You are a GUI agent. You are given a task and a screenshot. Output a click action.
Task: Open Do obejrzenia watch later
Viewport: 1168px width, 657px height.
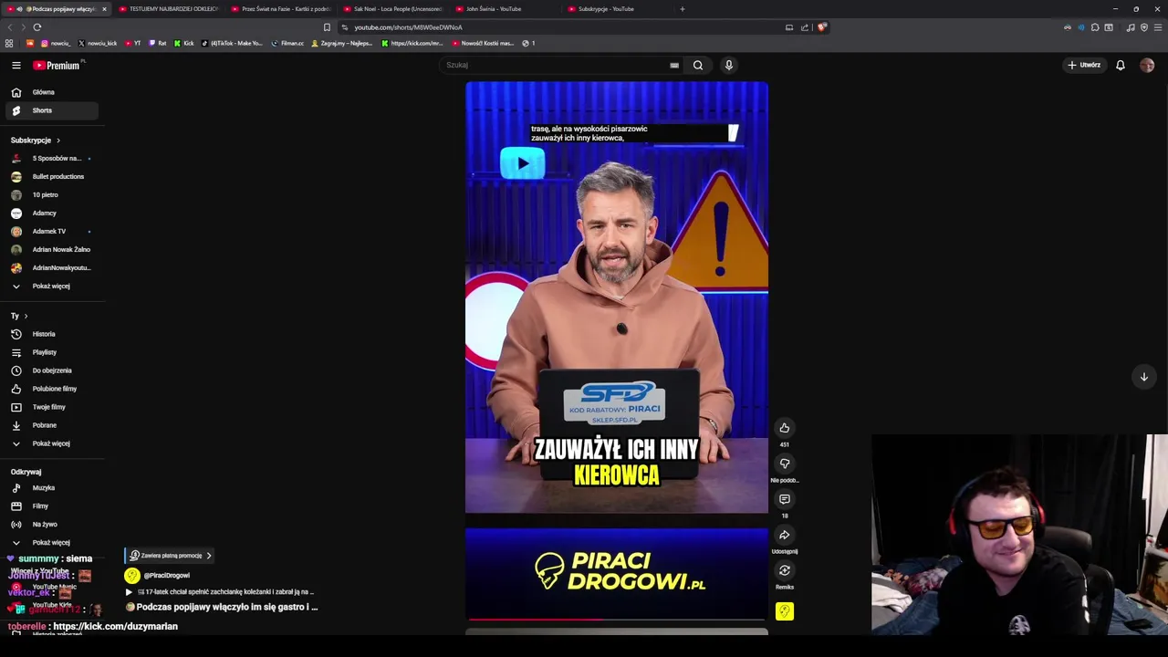51,370
